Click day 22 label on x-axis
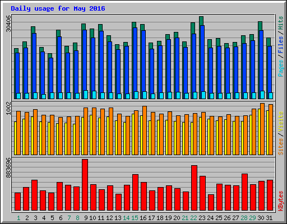287x224 pixels. click(193, 218)
